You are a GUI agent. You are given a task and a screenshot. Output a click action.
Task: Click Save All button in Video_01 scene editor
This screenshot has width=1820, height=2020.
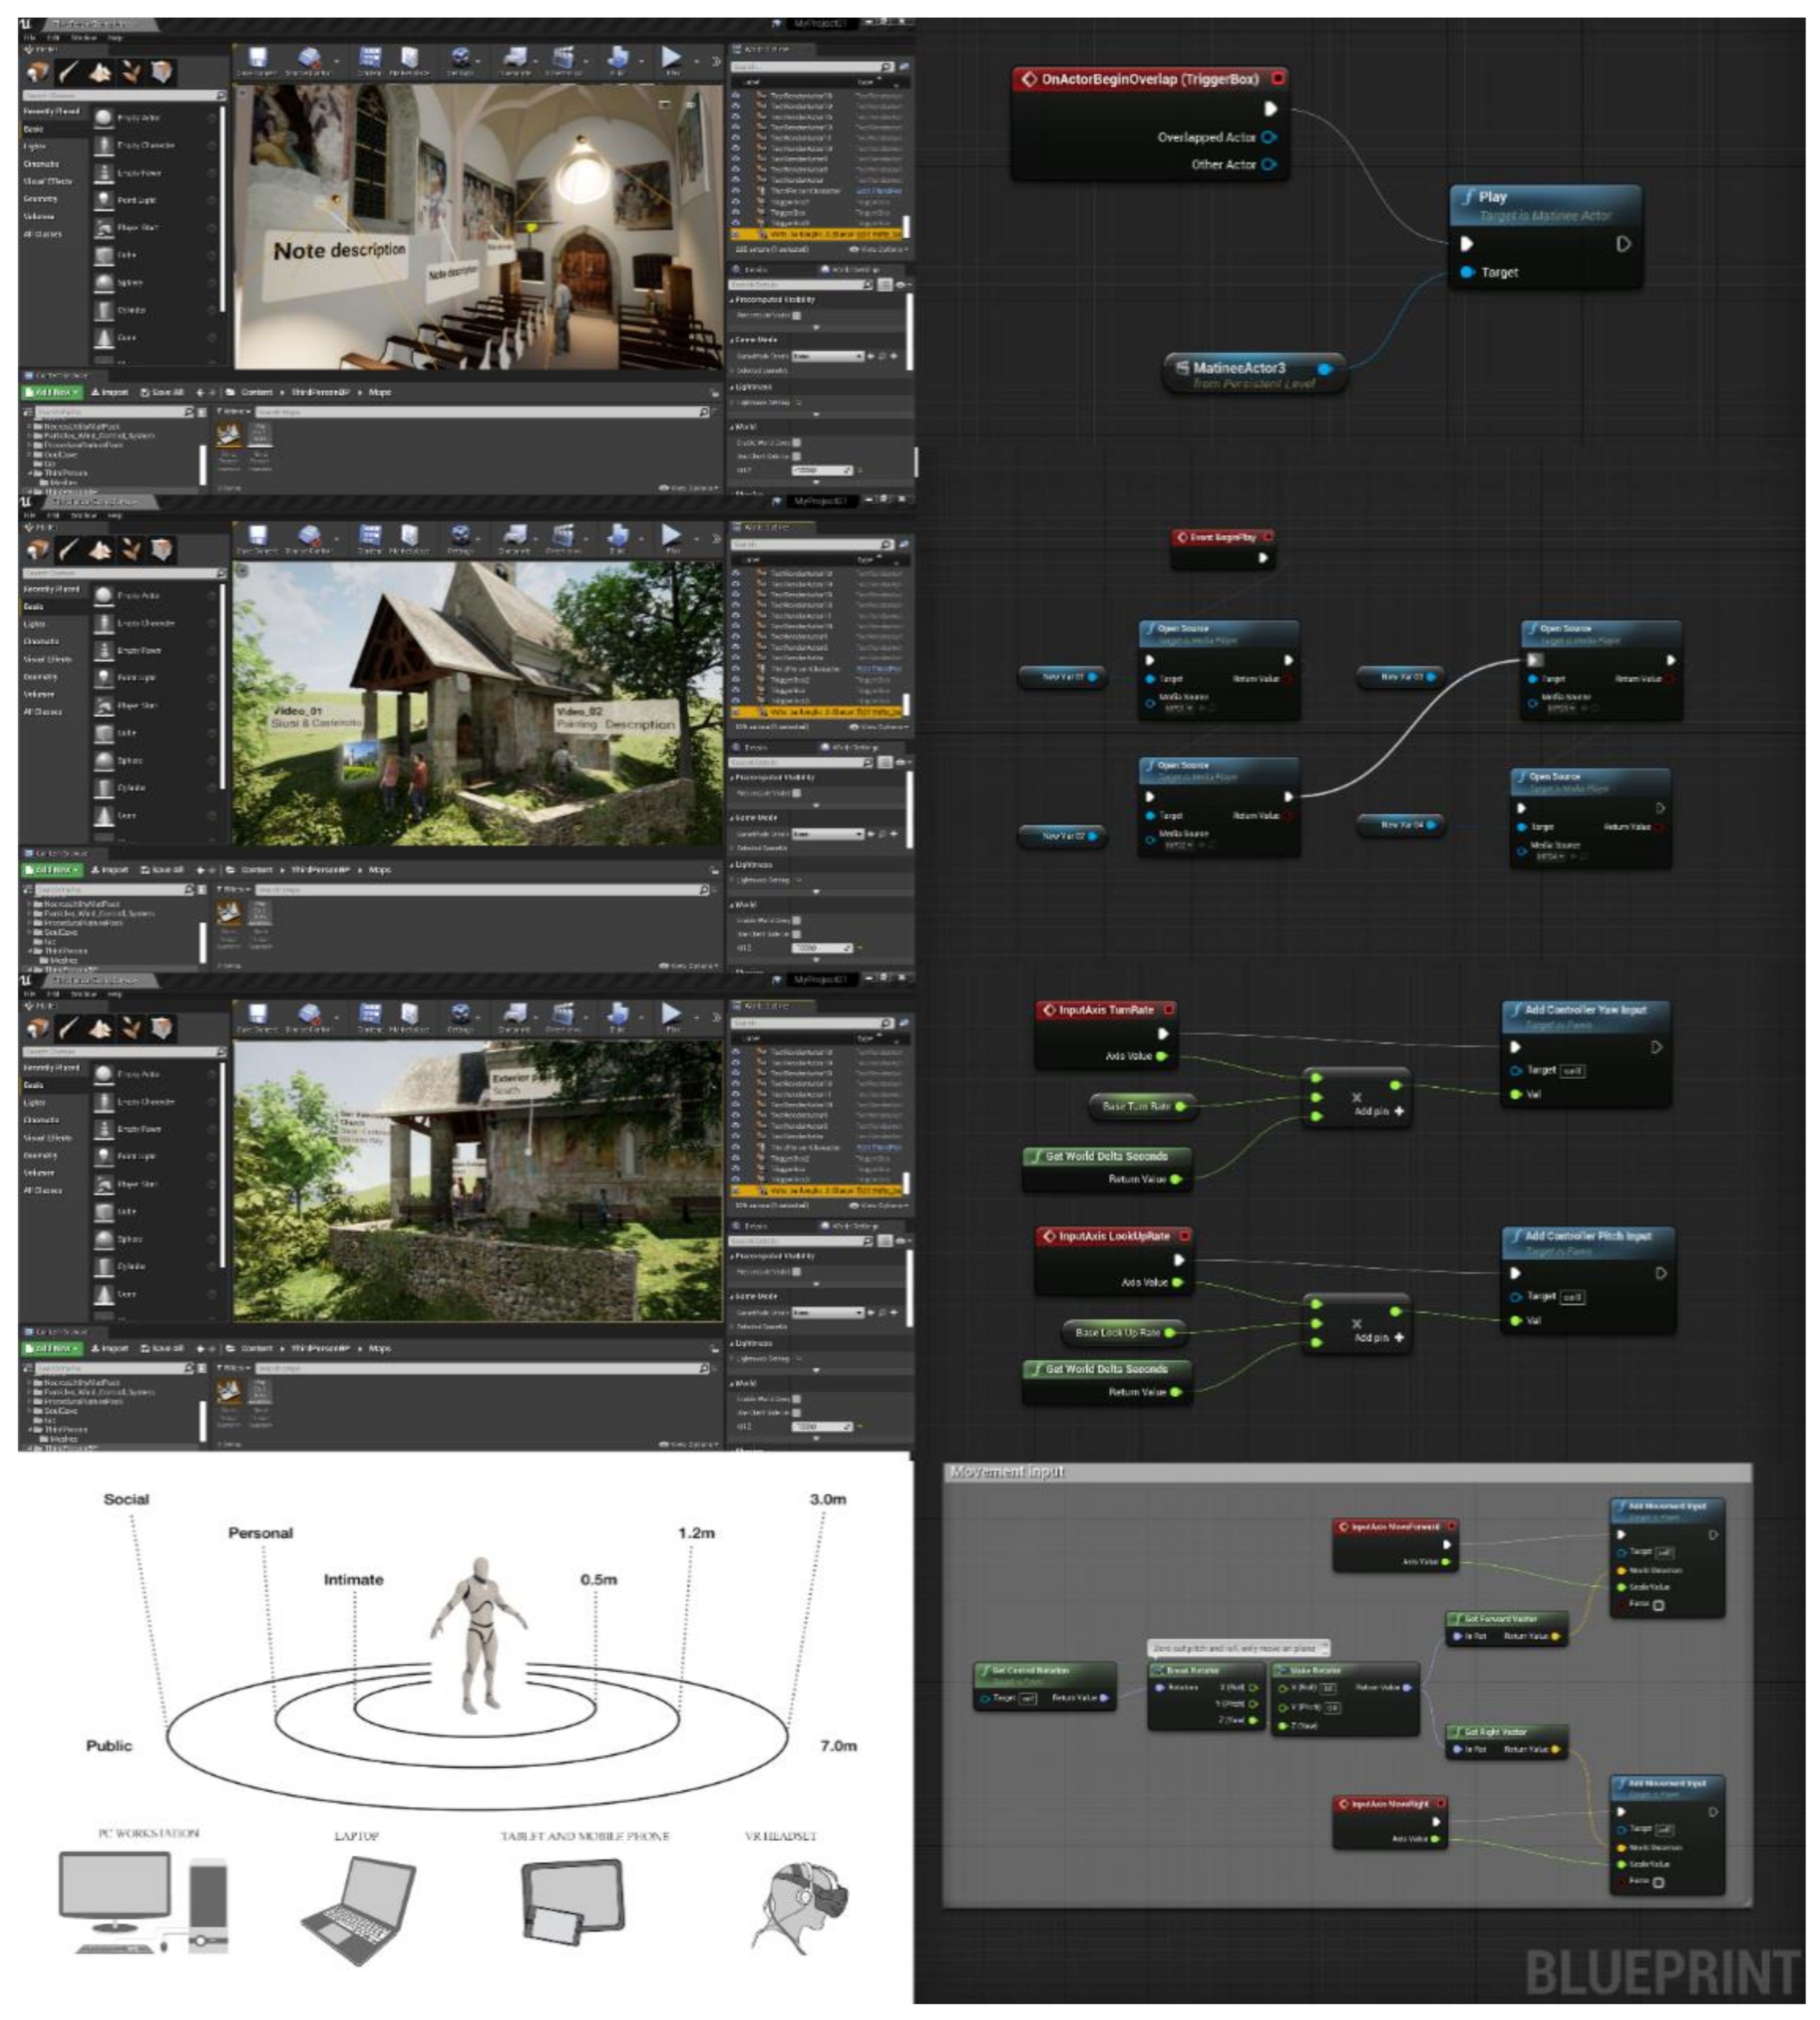click(x=162, y=869)
